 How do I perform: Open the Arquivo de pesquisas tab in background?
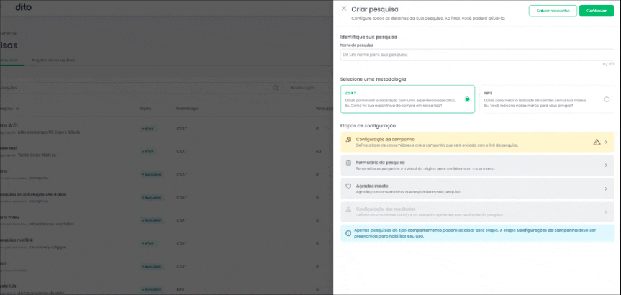(x=53, y=60)
